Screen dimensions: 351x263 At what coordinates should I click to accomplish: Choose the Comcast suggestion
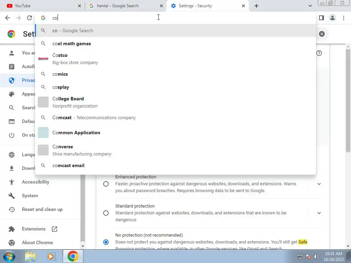pyautogui.click(x=175, y=118)
